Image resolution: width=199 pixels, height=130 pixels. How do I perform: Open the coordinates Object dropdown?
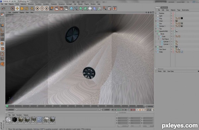pyautogui.click(x=123, y=126)
